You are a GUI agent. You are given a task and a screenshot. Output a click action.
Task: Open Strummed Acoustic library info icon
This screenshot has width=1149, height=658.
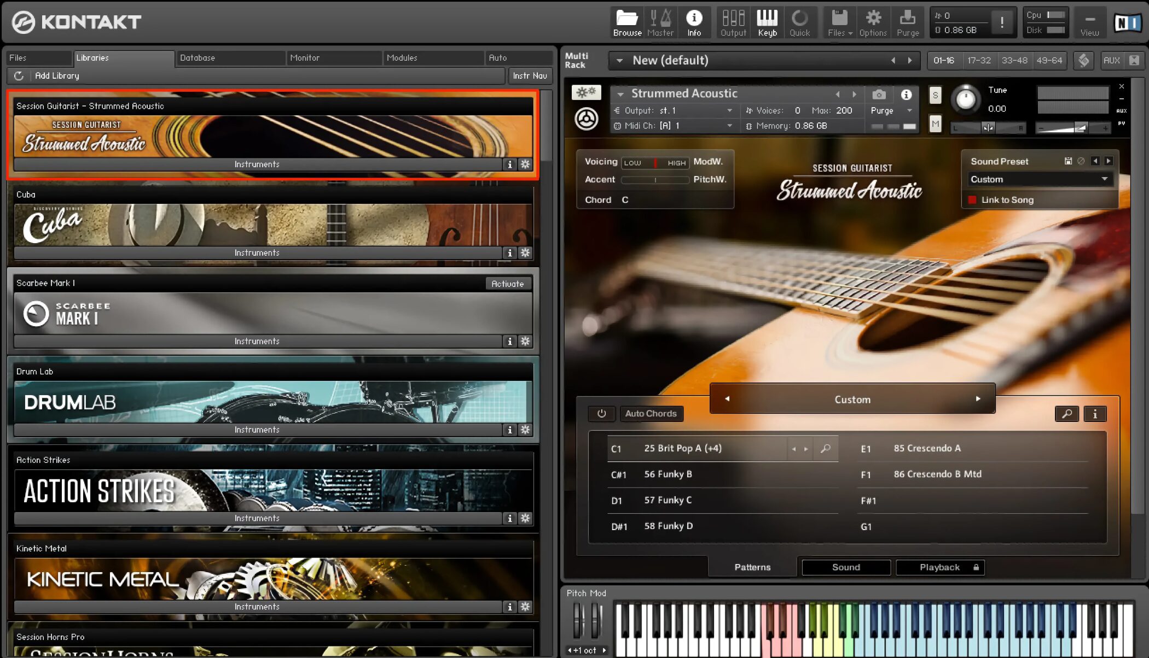click(x=510, y=164)
